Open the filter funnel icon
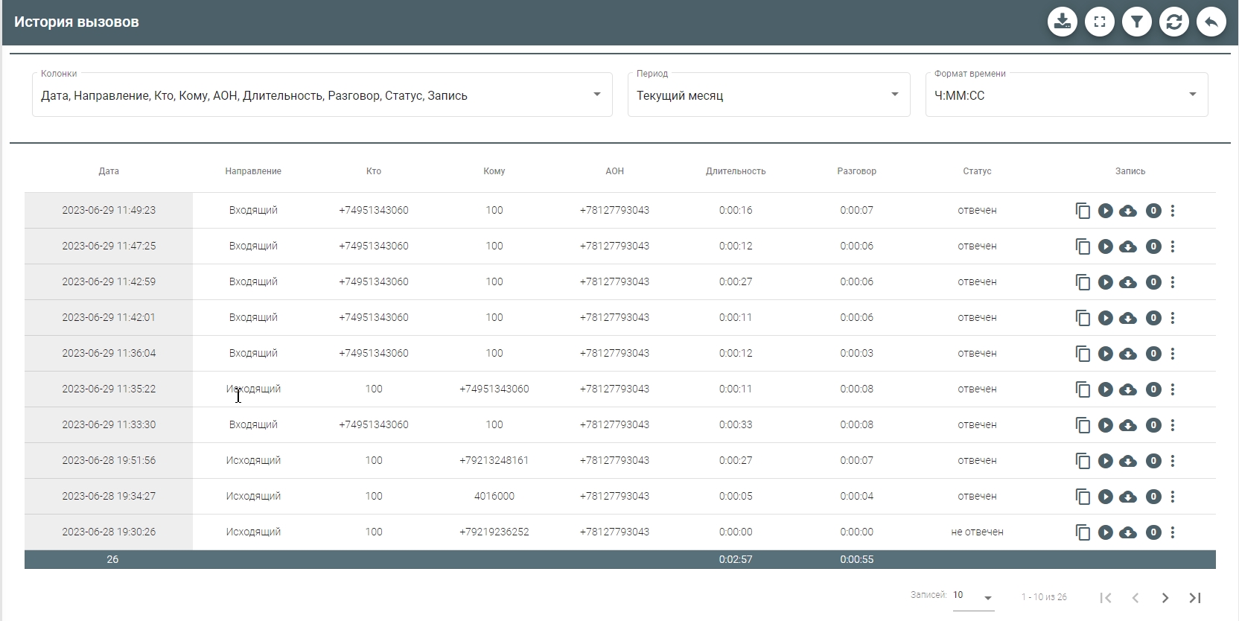1239x621 pixels. 1136,22
